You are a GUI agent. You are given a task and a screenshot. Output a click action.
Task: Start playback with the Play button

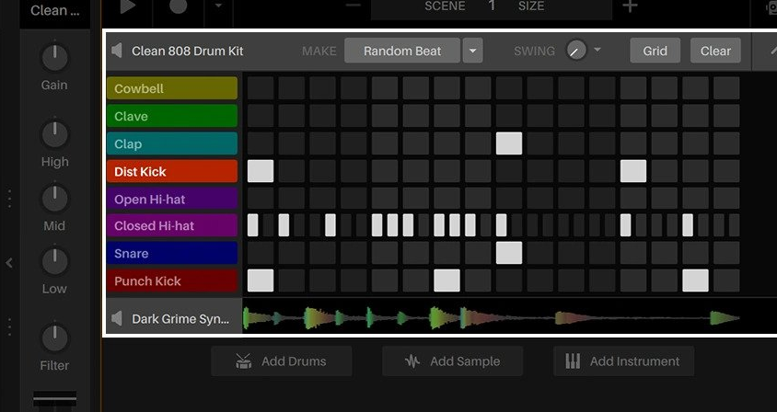point(128,7)
